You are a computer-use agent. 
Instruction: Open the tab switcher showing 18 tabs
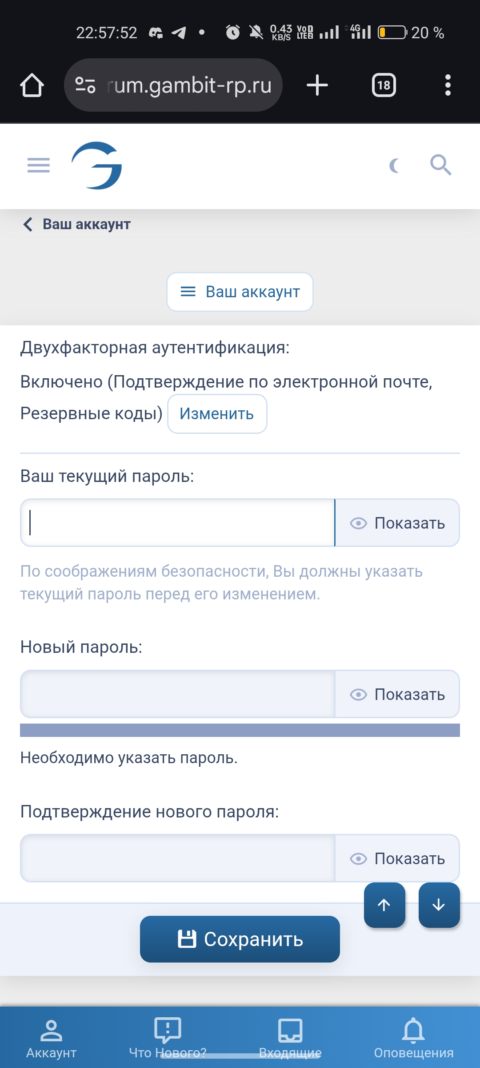(x=384, y=85)
